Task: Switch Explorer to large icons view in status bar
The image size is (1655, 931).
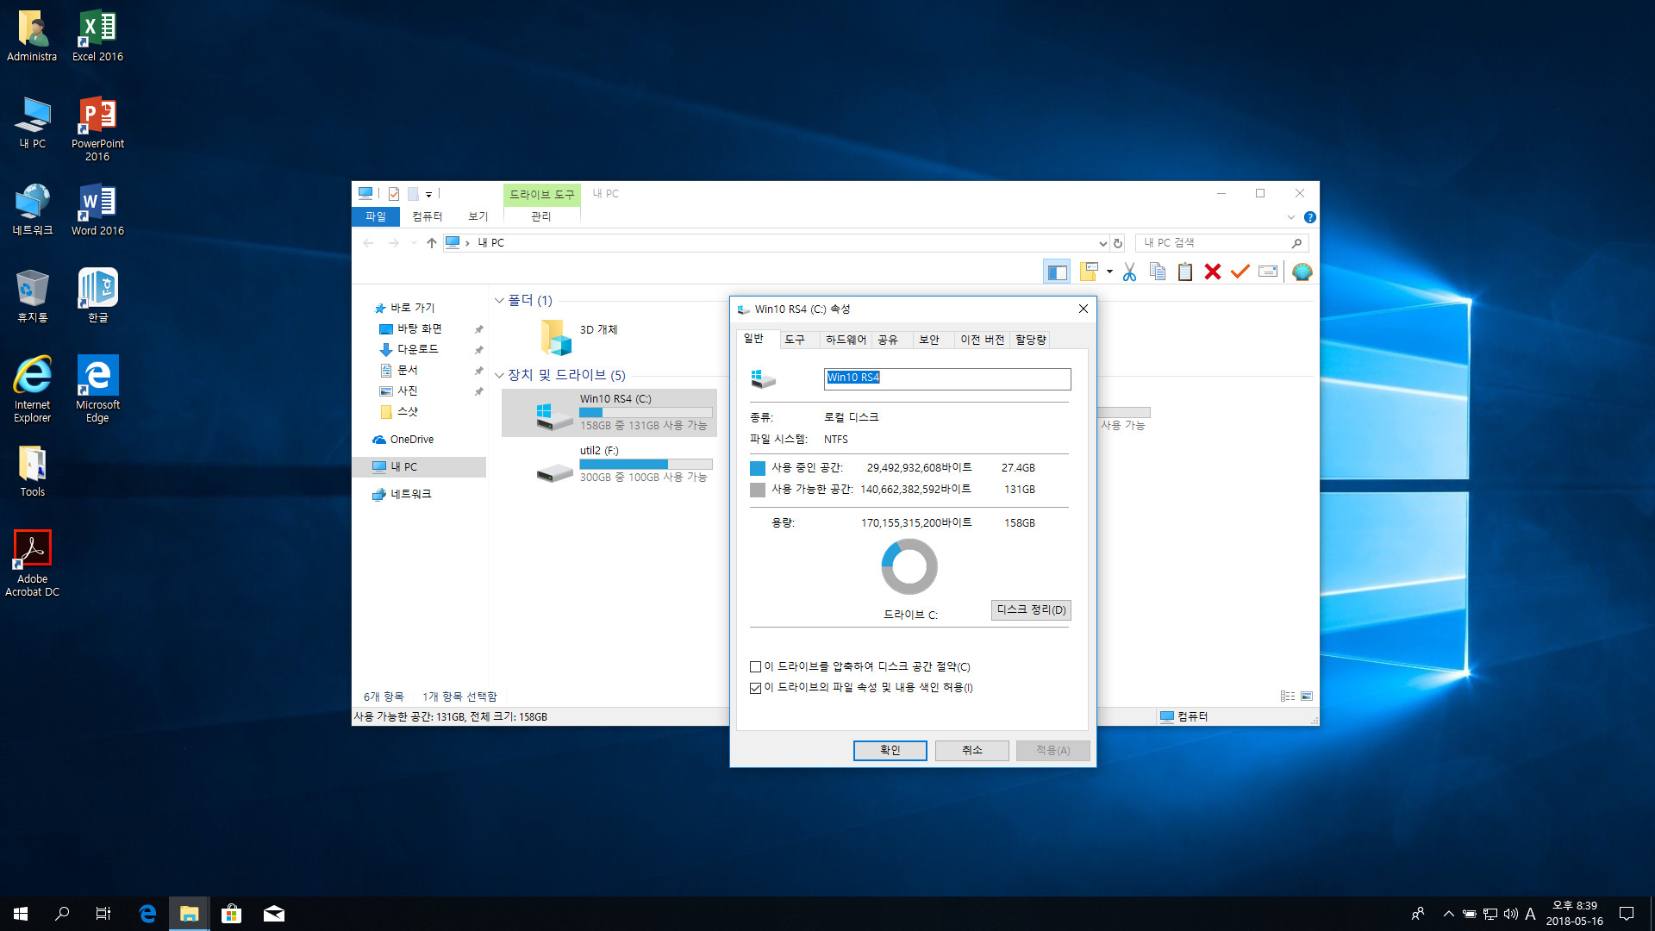Action: (1307, 697)
